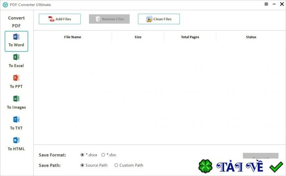Click the Total Pages column header
This screenshot has height=176, width=286.
coord(190,37)
